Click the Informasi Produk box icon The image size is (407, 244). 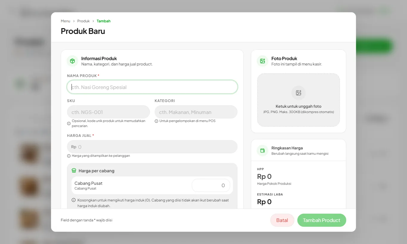[72, 61]
